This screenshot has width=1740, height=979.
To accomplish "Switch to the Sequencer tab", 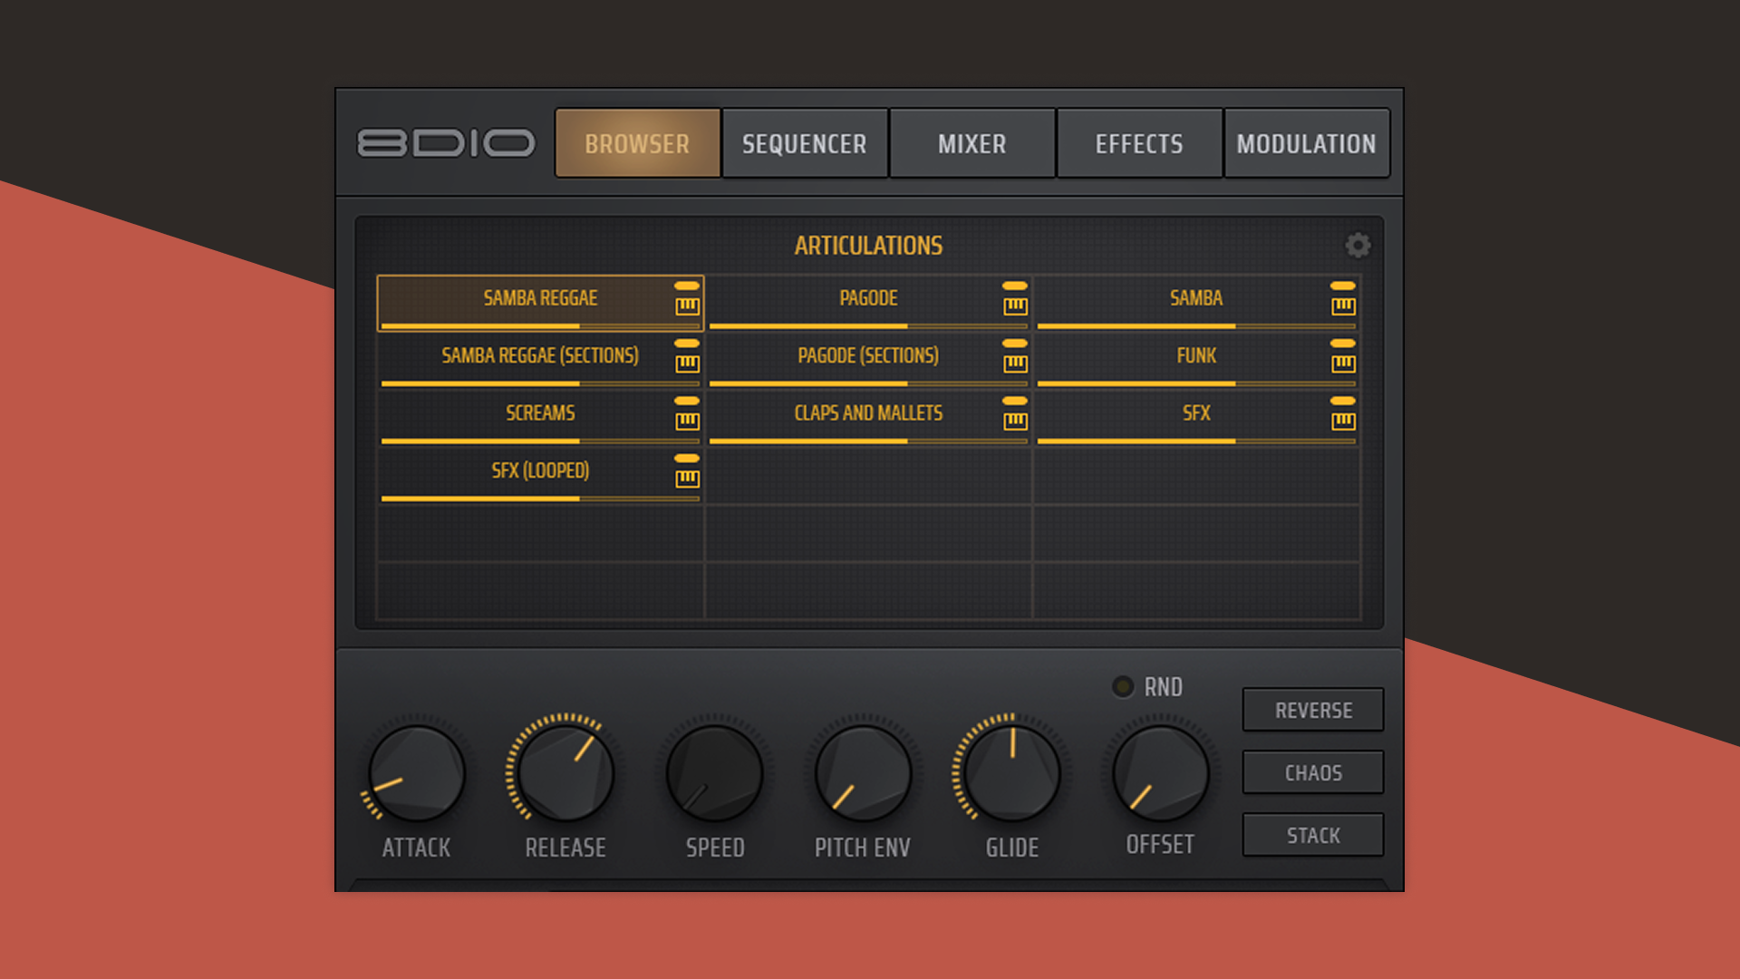I will click(x=804, y=143).
